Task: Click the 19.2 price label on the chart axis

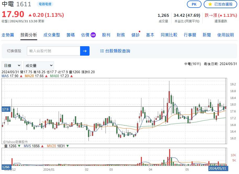Action: click(233, 84)
